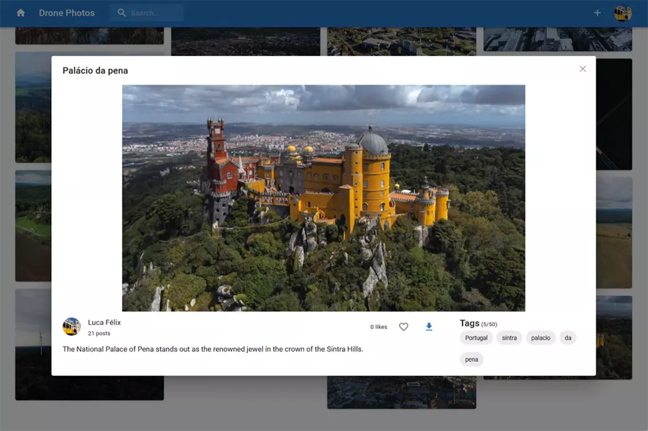Click the da tag chip
648x431 pixels.
[567, 338]
